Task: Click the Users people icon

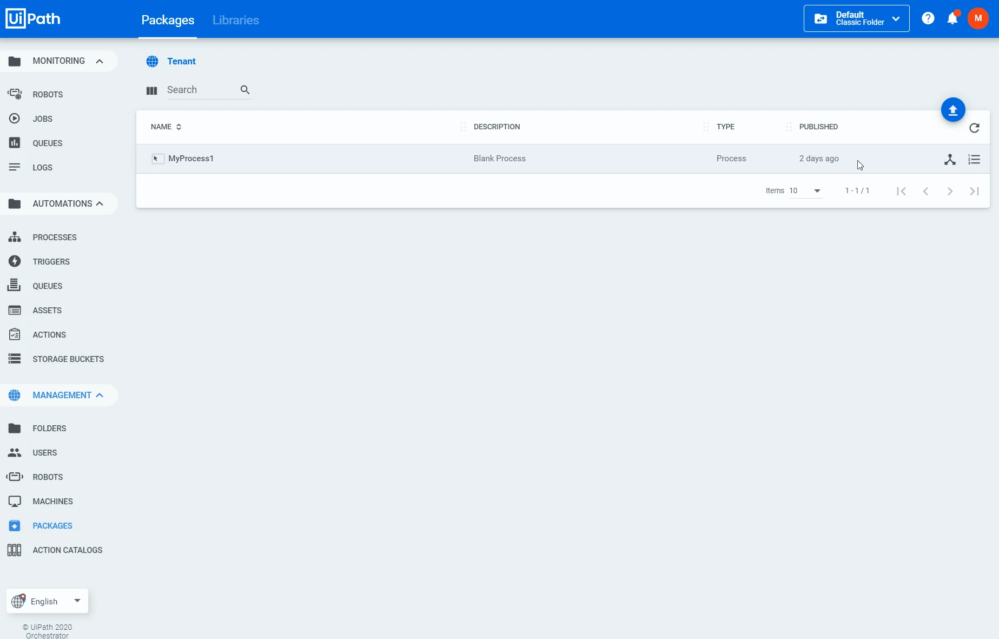Action: [15, 452]
